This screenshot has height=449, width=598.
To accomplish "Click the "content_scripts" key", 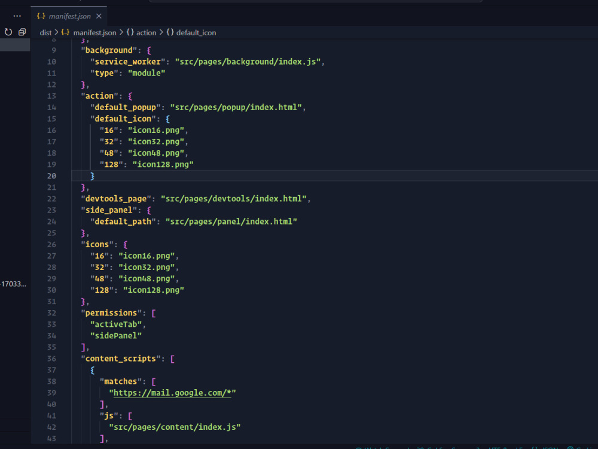I will pyautogui.click(x=121, y=359).
